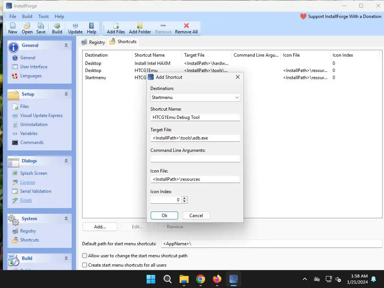Open the Finish link in sidebar
The height and width of the screenshot is (288, 384).
pyautogui.click(x=26, y=200)
